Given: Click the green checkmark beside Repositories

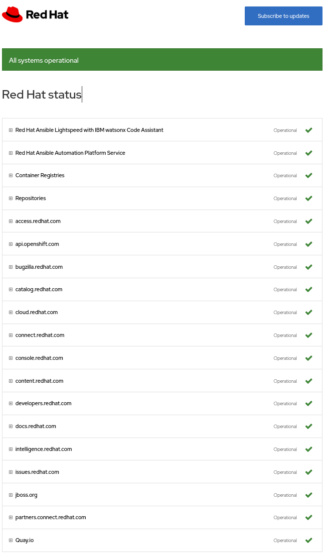Looking at the screenshot, I should point(309,199).
